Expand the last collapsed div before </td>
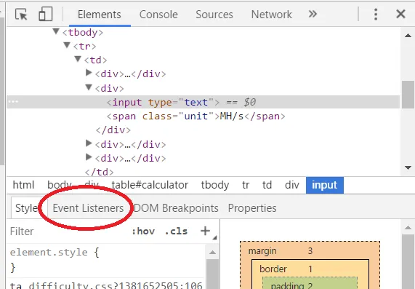The image size is (415, 289). point(89,157)
